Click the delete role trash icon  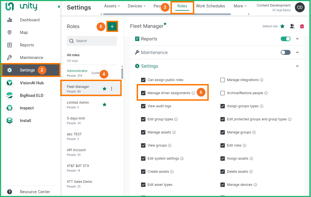(x=302, y=26)
